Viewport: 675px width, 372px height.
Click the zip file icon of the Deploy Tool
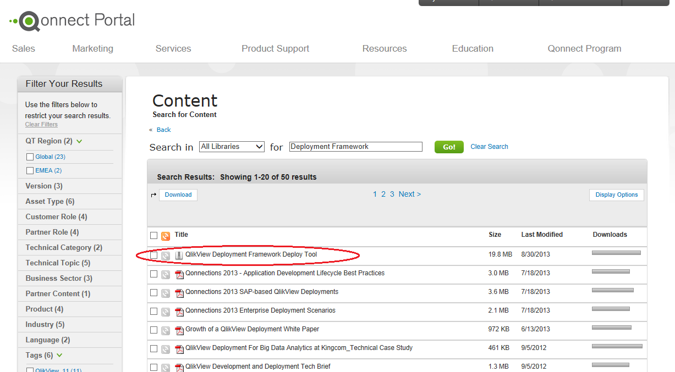179,256
